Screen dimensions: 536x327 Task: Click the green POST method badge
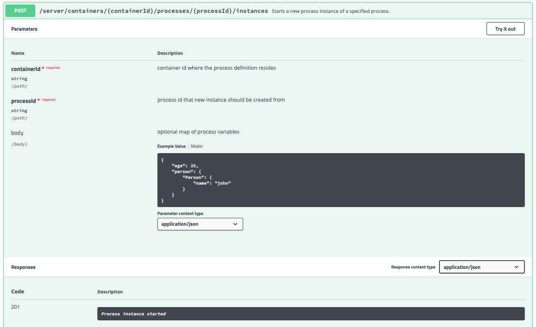click(x=20, y=11)
